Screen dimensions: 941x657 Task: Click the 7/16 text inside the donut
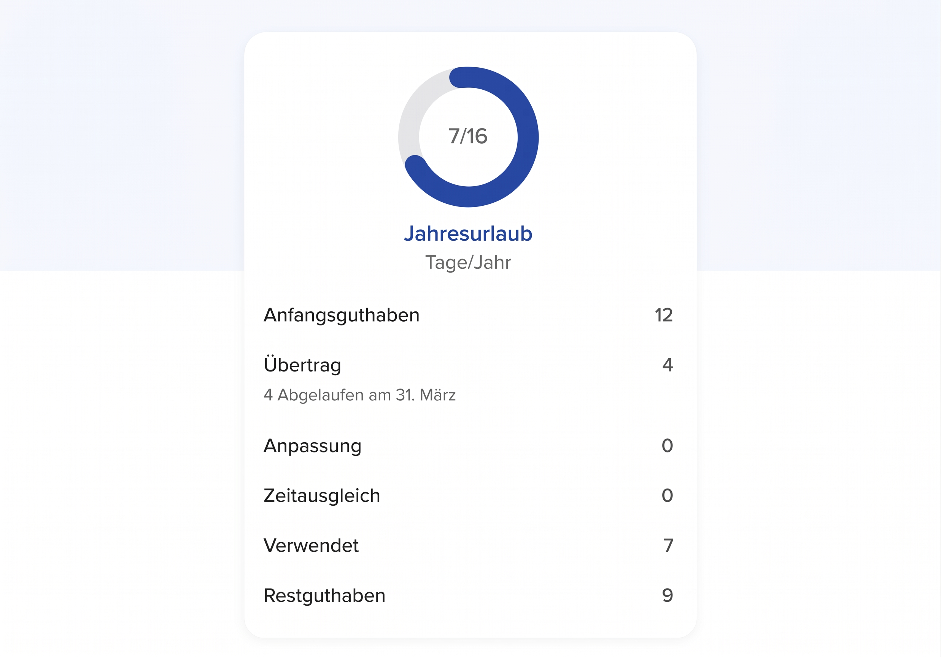pyautogui.click(x=468, y=136)
